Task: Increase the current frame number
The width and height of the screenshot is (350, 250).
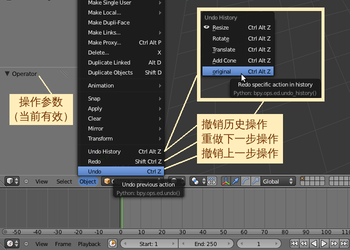Action: (x=276, y=244)
